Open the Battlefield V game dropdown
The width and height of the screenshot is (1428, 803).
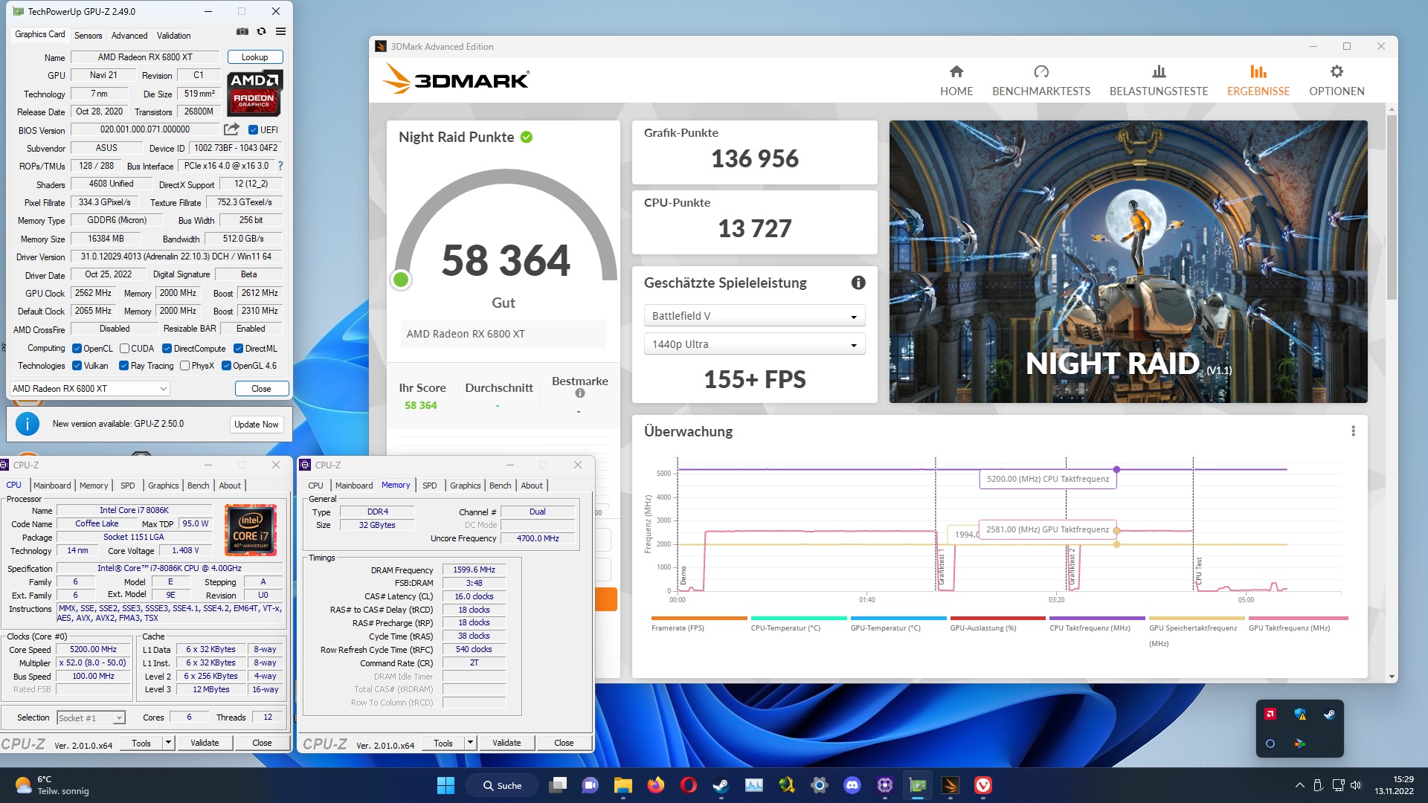[x=753, y=316]
